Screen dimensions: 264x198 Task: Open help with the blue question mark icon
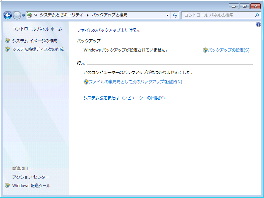coord(258,25)
